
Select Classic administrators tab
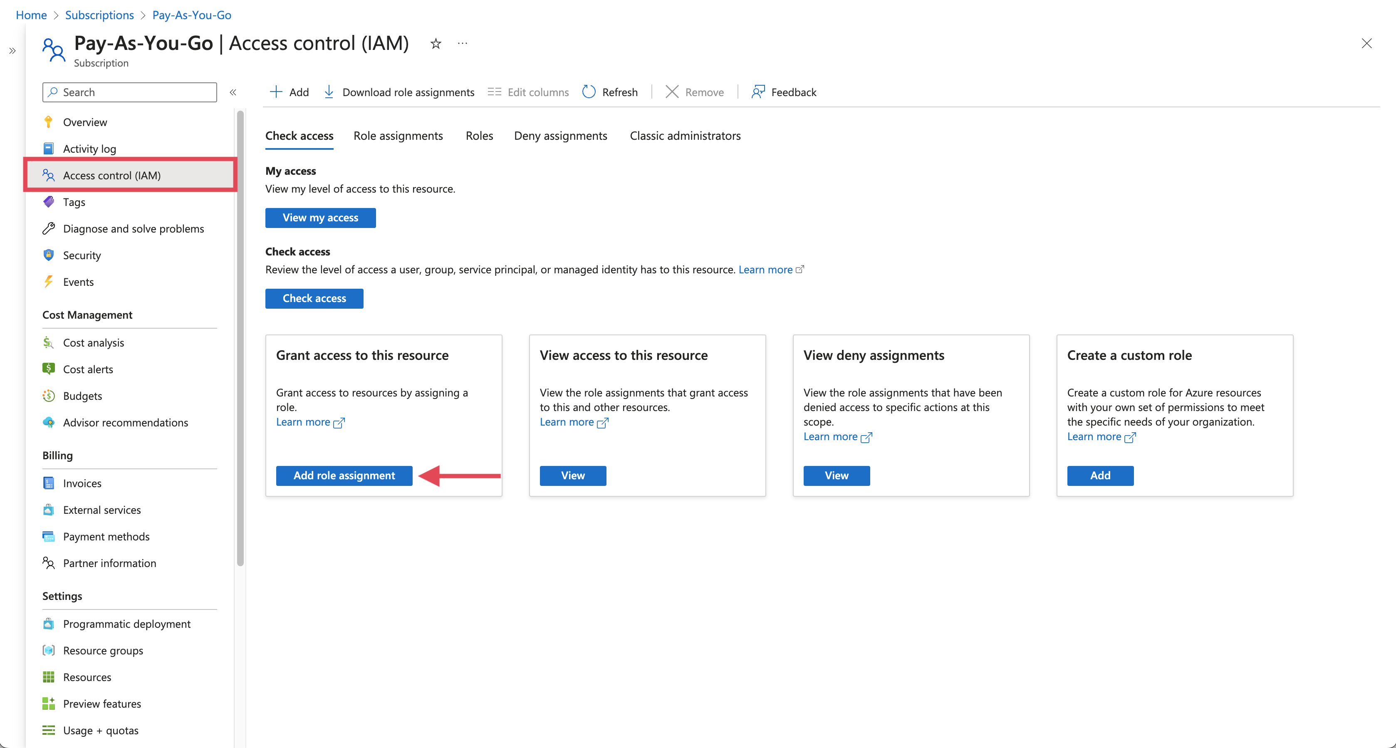point(685,136)
